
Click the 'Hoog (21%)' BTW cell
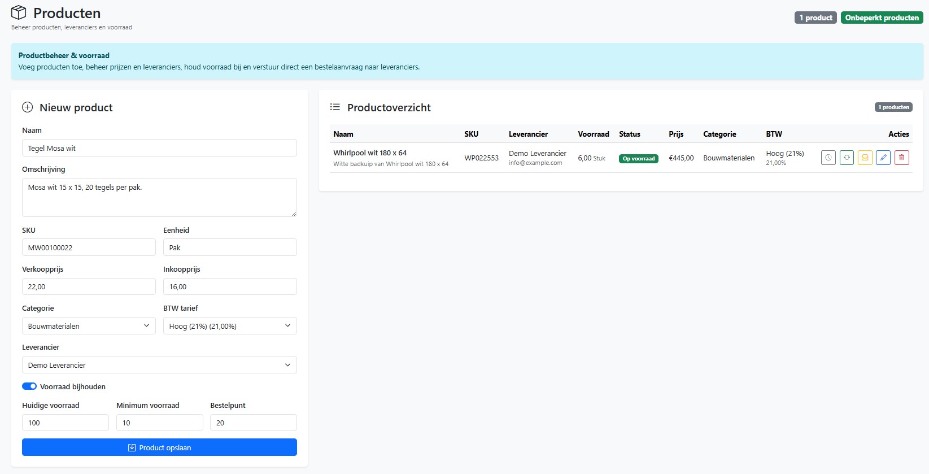(x=785, y=153)
